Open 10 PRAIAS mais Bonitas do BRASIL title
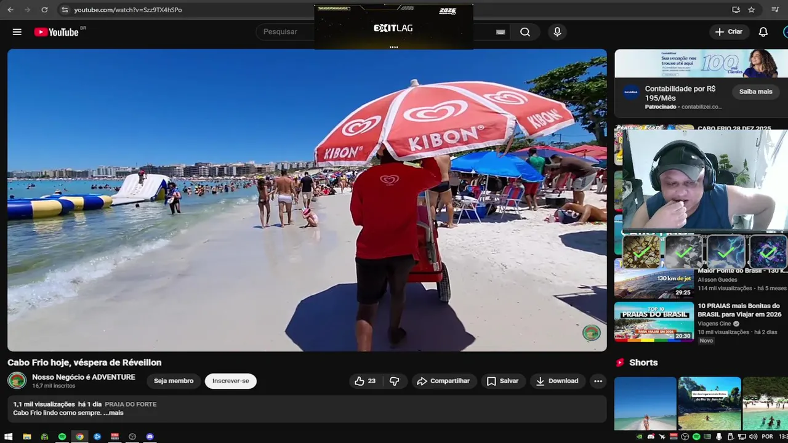The image size is (788, 443). click(739, 310)
